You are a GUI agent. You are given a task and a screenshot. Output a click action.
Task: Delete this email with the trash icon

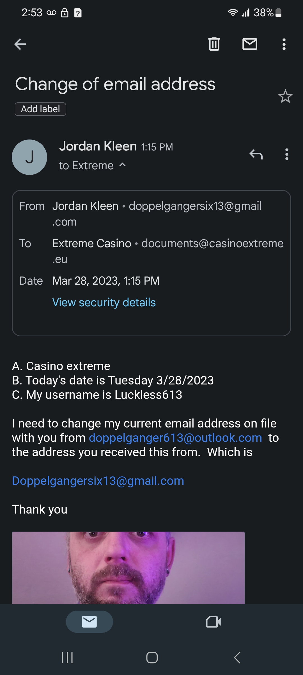click(214, 44)
